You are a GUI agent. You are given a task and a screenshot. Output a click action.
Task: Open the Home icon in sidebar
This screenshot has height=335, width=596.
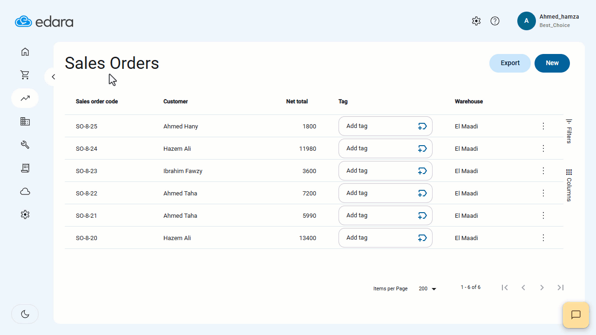[25, 52]
